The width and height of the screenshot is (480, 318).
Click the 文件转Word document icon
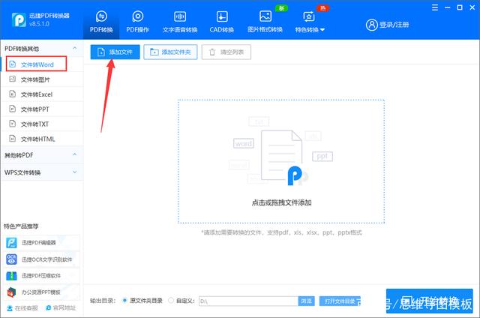13,64
